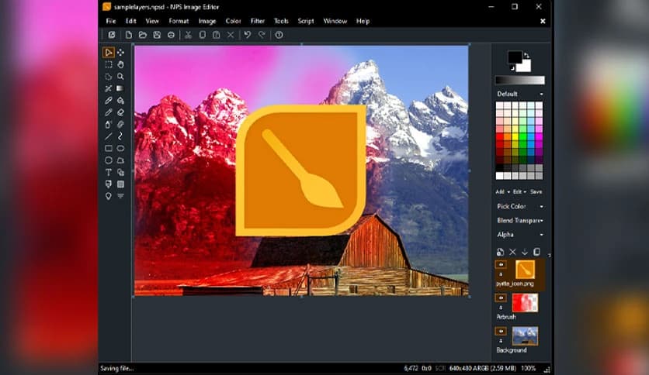Select the magnifier zoom tool

pyautogui.click(x=120, y=77)
